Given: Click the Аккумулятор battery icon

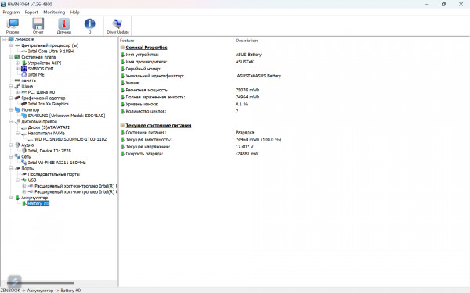Looking at the screenshot, I should click(17, 198).
